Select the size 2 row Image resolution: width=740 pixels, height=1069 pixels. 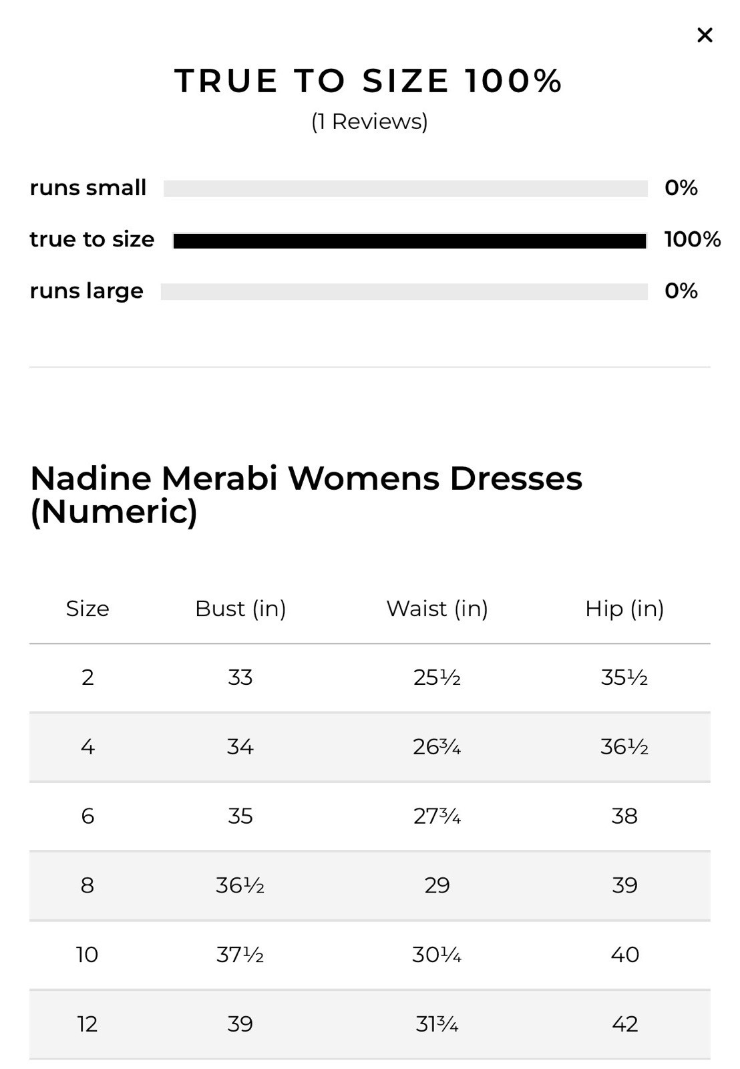pyautogui.click(x=370, y=677)
